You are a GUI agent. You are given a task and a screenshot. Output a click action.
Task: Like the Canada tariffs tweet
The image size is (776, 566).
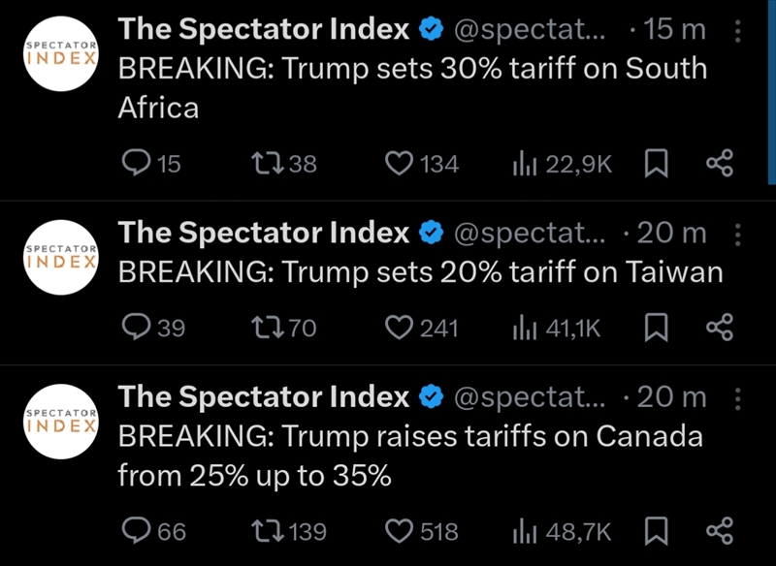click(x=400, y=531)
